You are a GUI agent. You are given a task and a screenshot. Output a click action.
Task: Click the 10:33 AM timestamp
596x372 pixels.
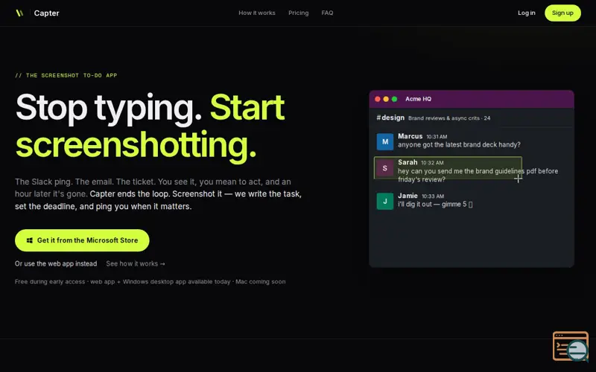(x=433, y=196)
